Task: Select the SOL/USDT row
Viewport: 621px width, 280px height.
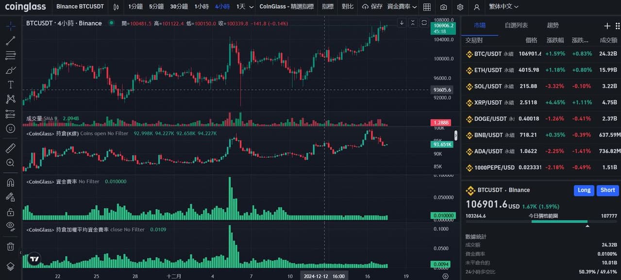Action: pyautogui.click(x=541, y=86)
